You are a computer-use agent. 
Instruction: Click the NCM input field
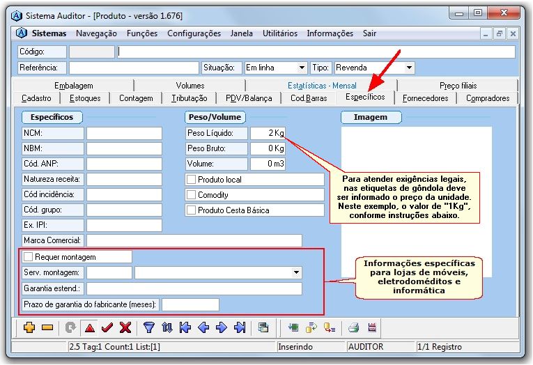124,134
